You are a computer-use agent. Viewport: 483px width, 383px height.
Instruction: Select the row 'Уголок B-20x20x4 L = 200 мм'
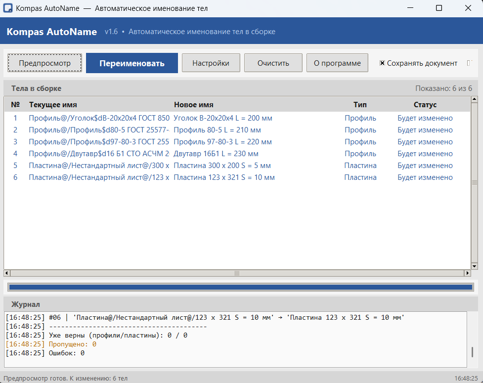pos(237,118)
